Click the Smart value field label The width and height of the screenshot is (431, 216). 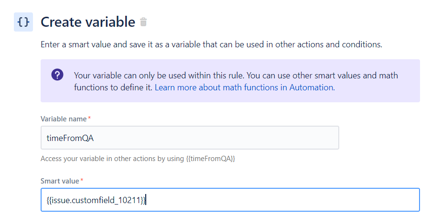[x=60, y=181]
